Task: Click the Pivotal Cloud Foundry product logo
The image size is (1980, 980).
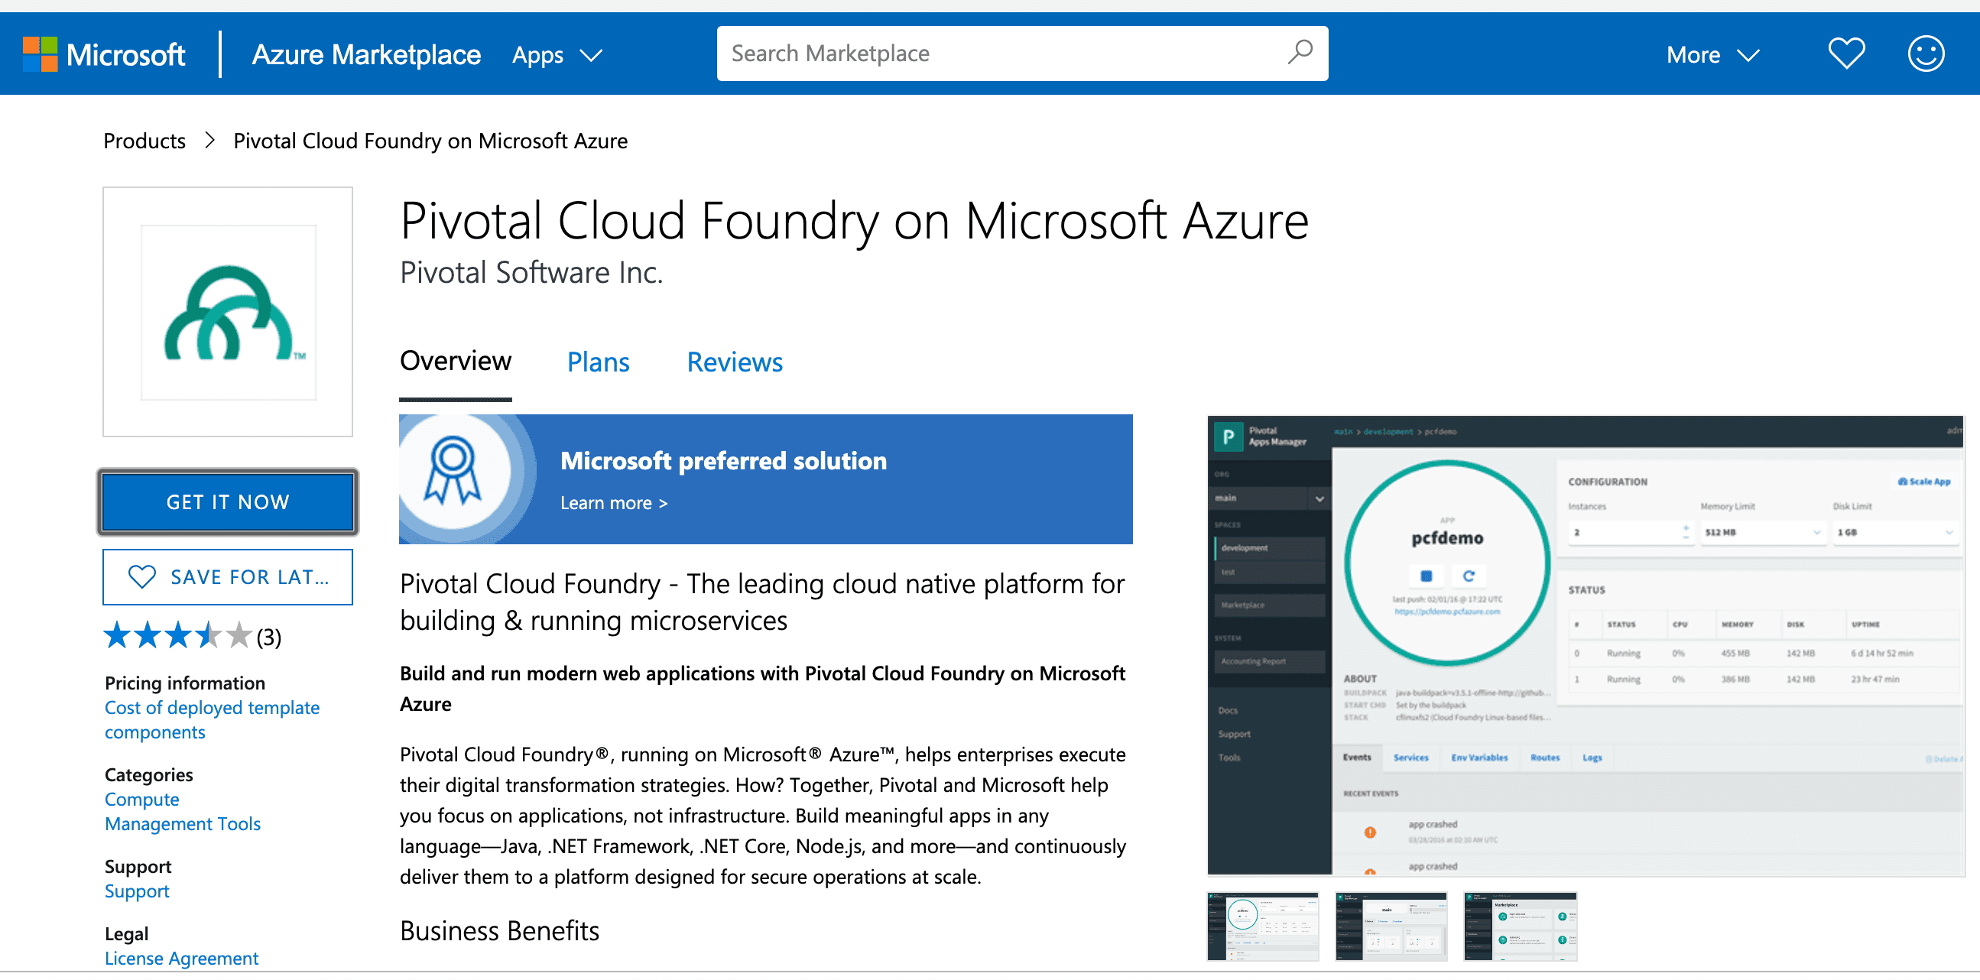Action: pos(228,311)
